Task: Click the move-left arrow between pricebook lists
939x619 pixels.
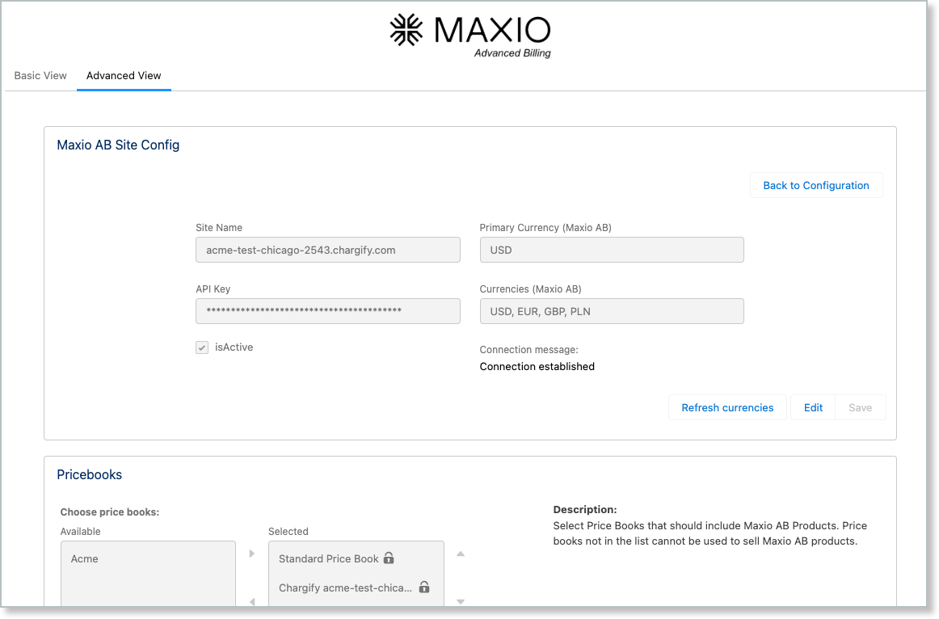Action: 252,601
